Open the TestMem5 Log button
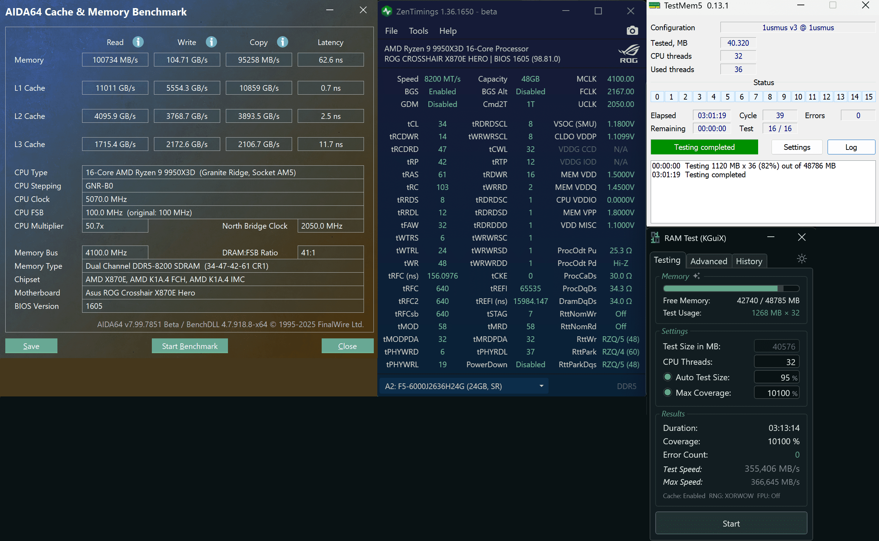Image resolution: width=879 pixels, height=541 pixels. click(851, 147)
